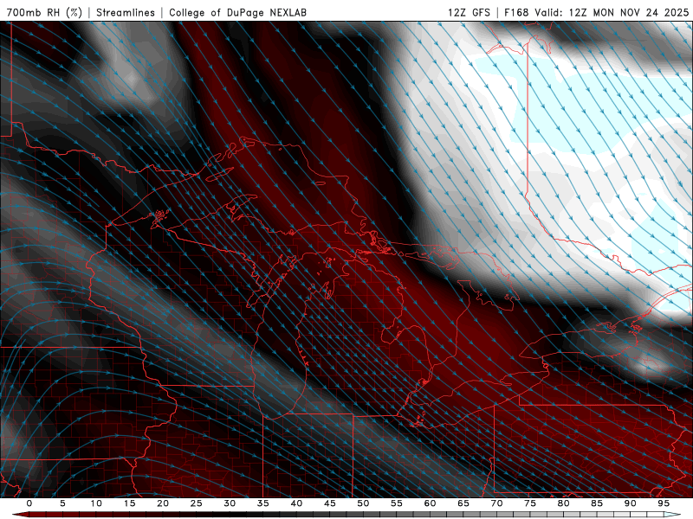Click the '55' label on the color scale
The width and height of the screenshot is (693, 519).
click(397, 503)
